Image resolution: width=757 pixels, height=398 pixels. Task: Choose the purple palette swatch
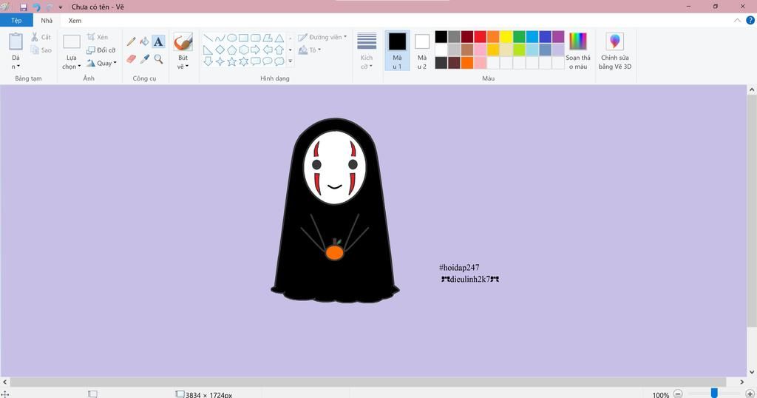[x=558, y=37]
